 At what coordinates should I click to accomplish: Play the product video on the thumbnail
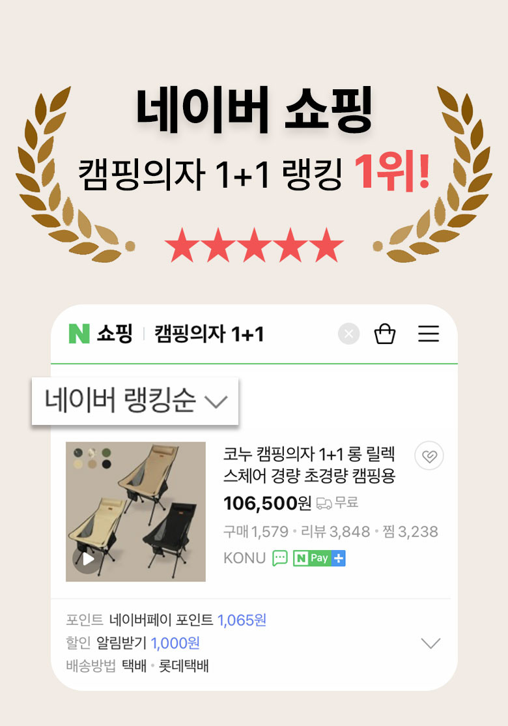(x=87, y=559)
